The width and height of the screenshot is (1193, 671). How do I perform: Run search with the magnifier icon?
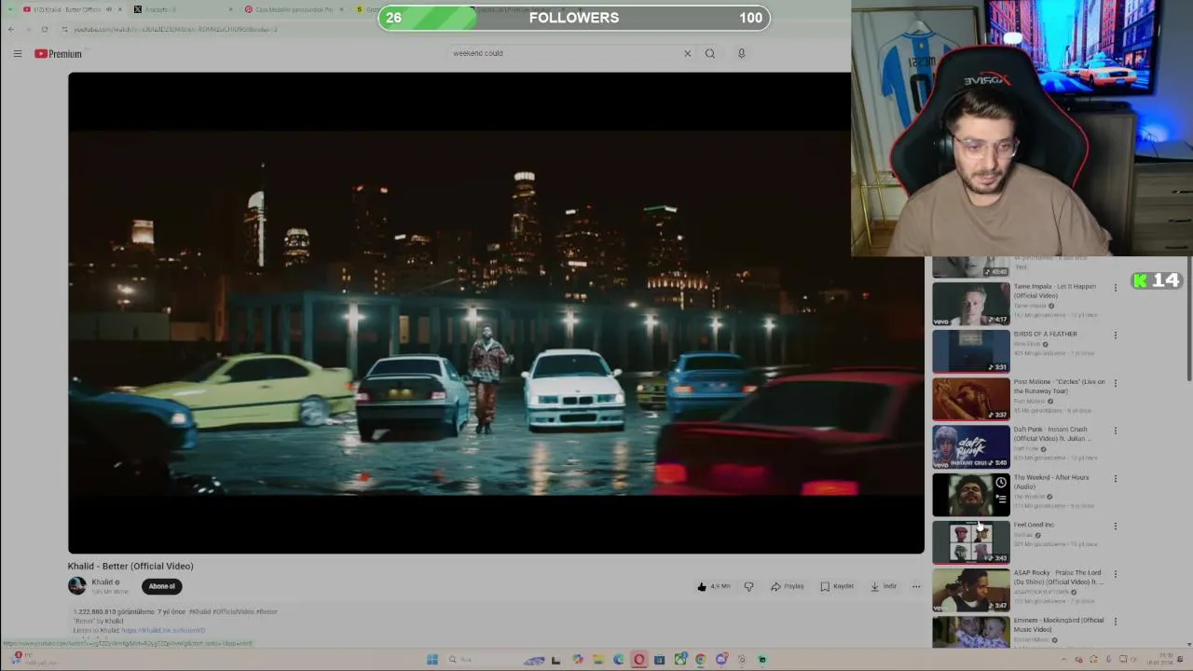pyautogui.click(x=710, y=53)
